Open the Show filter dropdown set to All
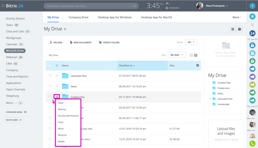The height and width of the screenshot is (148, 258). [x=191, y=42]
